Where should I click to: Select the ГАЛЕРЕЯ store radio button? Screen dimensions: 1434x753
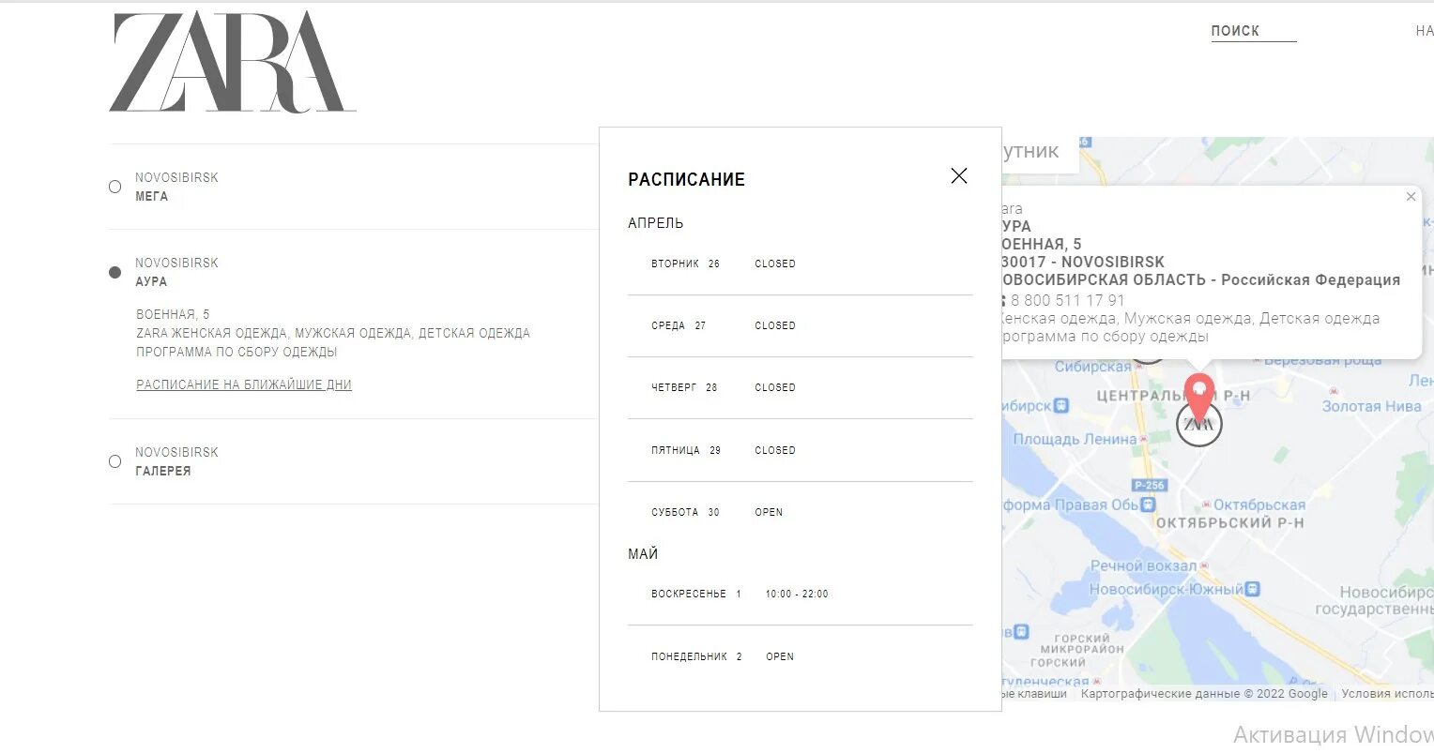click(x=114, y=461)
